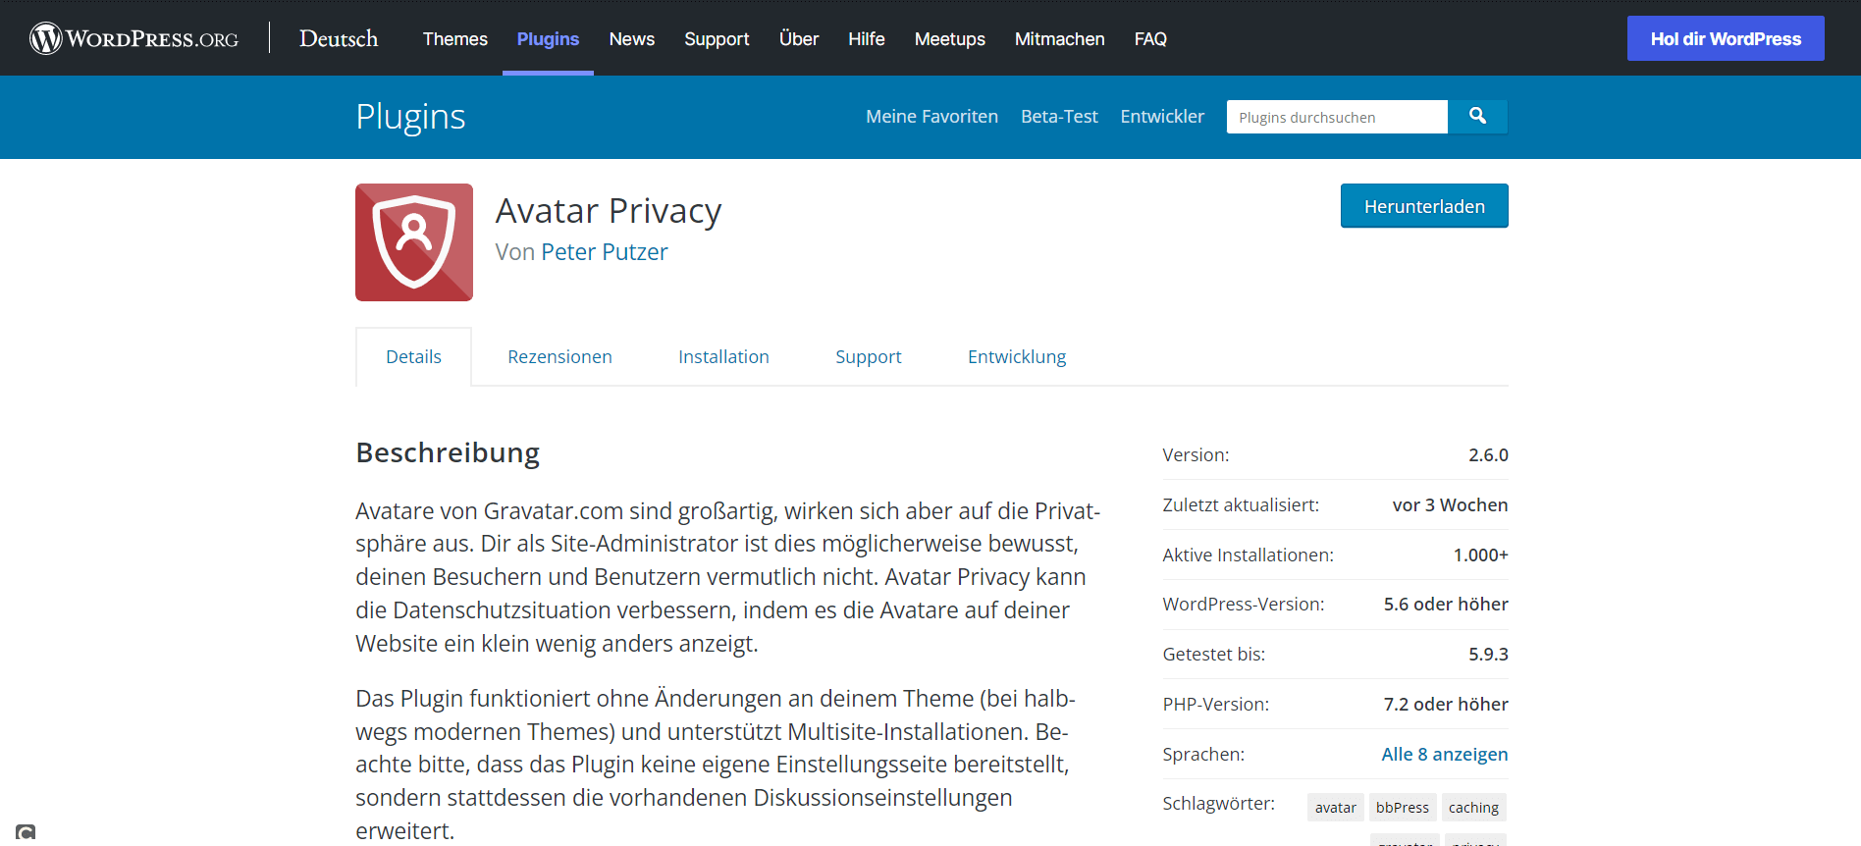
Task: Click the Beschreibung heading
Action: [x=448, y=452]
